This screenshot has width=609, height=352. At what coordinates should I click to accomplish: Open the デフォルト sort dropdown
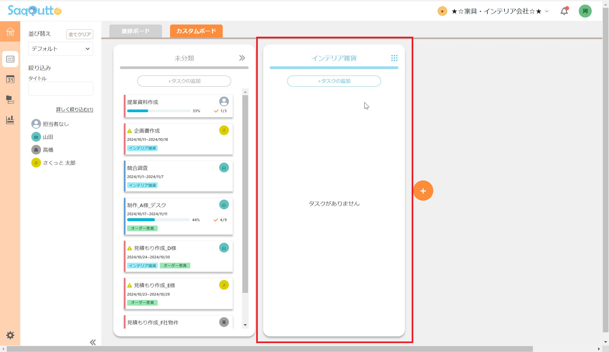pyautogui.click(x=60, y=49)
